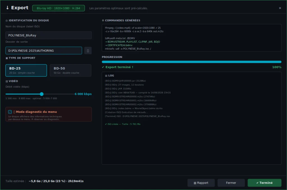Click the tsMuxeR meta.txt ./BDMV command line
287x190 pixels.
click(120, 38)
